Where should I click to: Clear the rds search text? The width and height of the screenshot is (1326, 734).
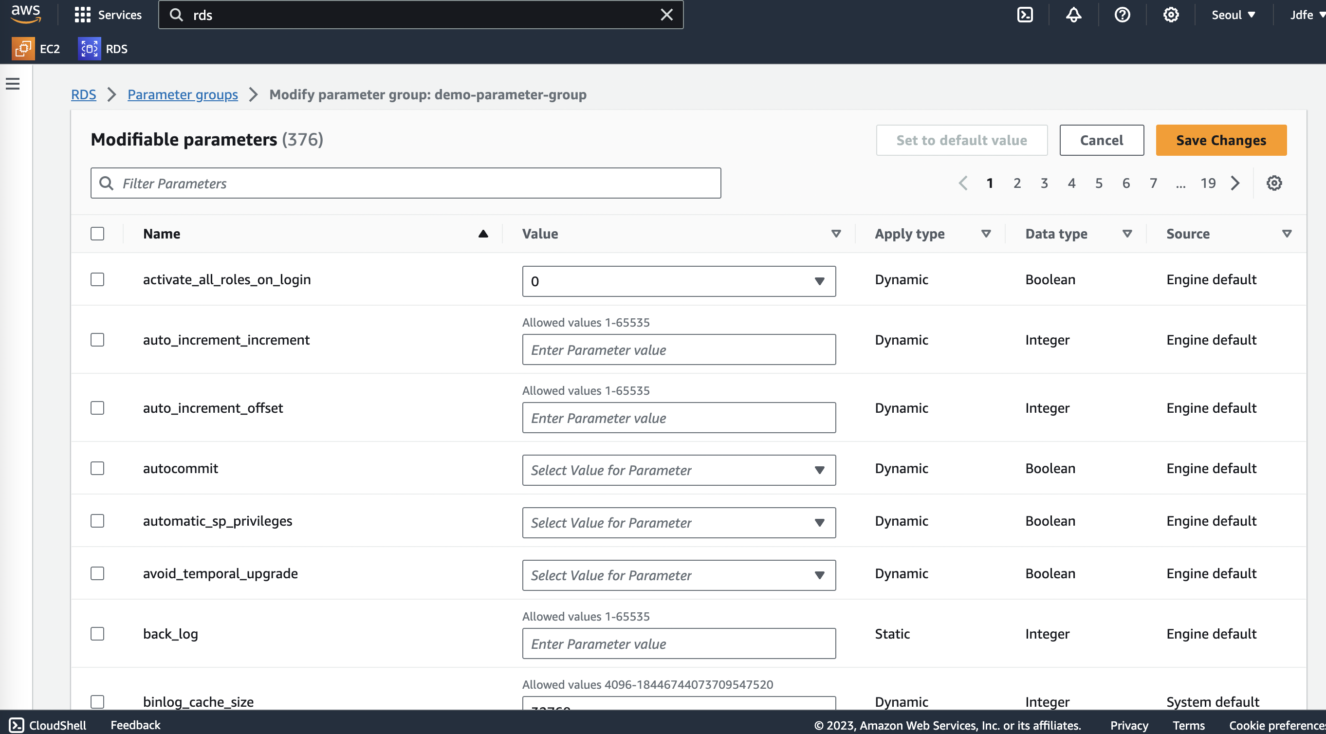click(666, 15)
